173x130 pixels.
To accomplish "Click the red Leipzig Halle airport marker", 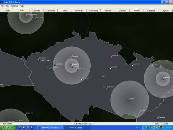I will pos(26,16).
